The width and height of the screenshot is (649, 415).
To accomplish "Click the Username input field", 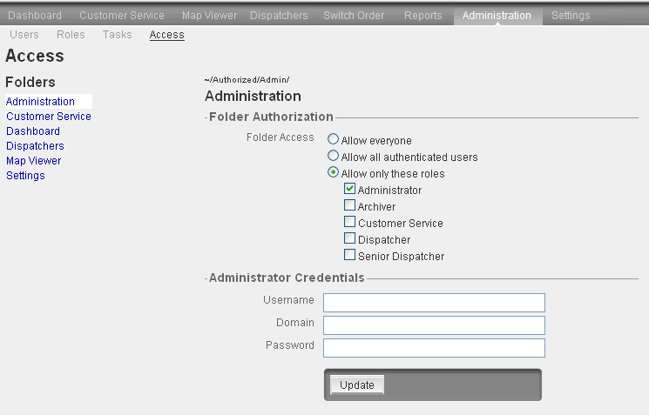I will tap(434, 302).
